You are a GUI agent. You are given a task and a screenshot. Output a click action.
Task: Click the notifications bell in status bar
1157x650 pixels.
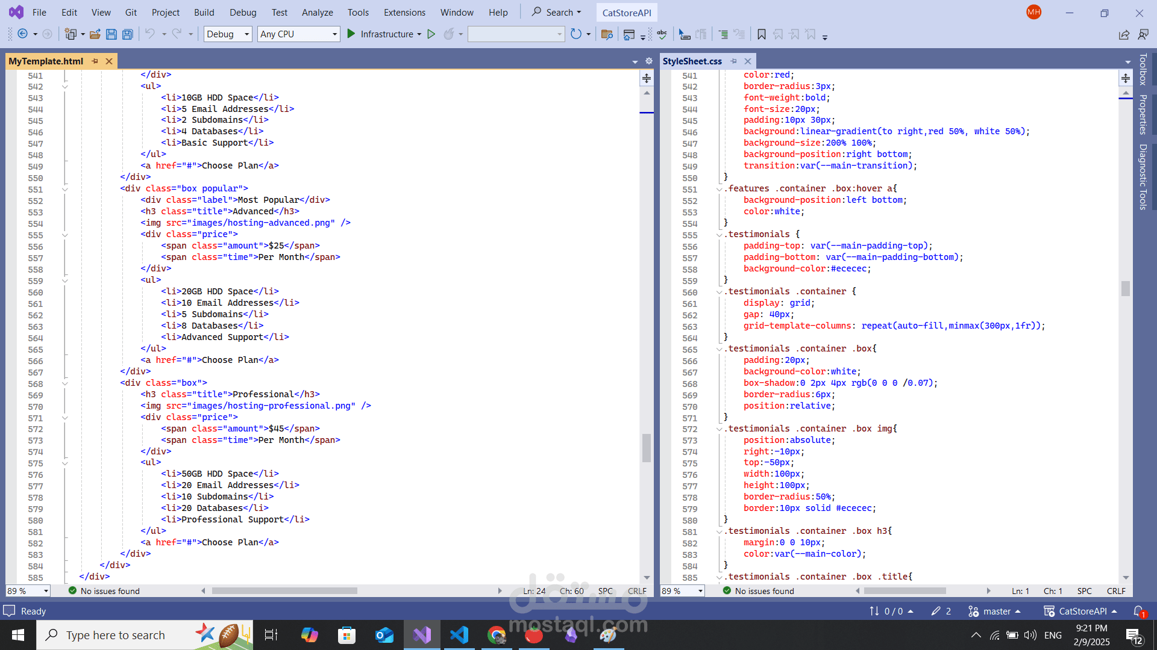tap(1138, 611)
